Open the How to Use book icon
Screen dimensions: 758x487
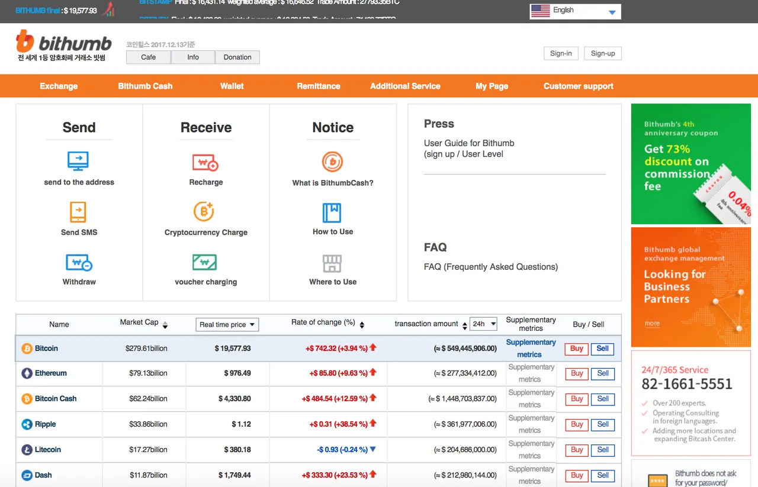(332, 212)
